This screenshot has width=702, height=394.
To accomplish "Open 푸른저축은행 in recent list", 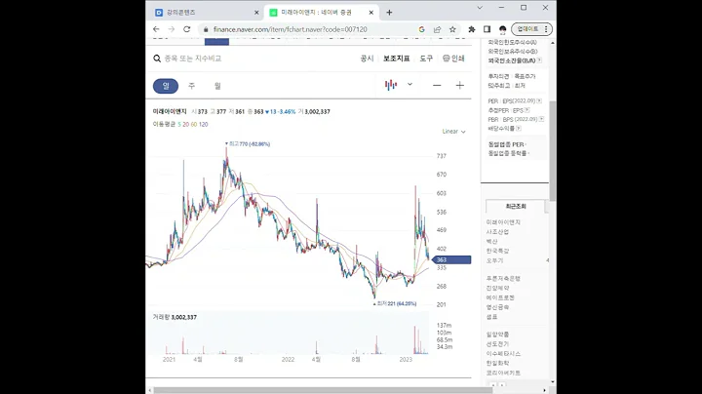I will (x=503, y=279).
